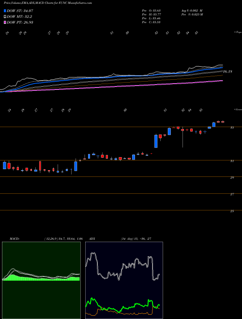Open the green MACD histogram chart panel

(41, 280)
